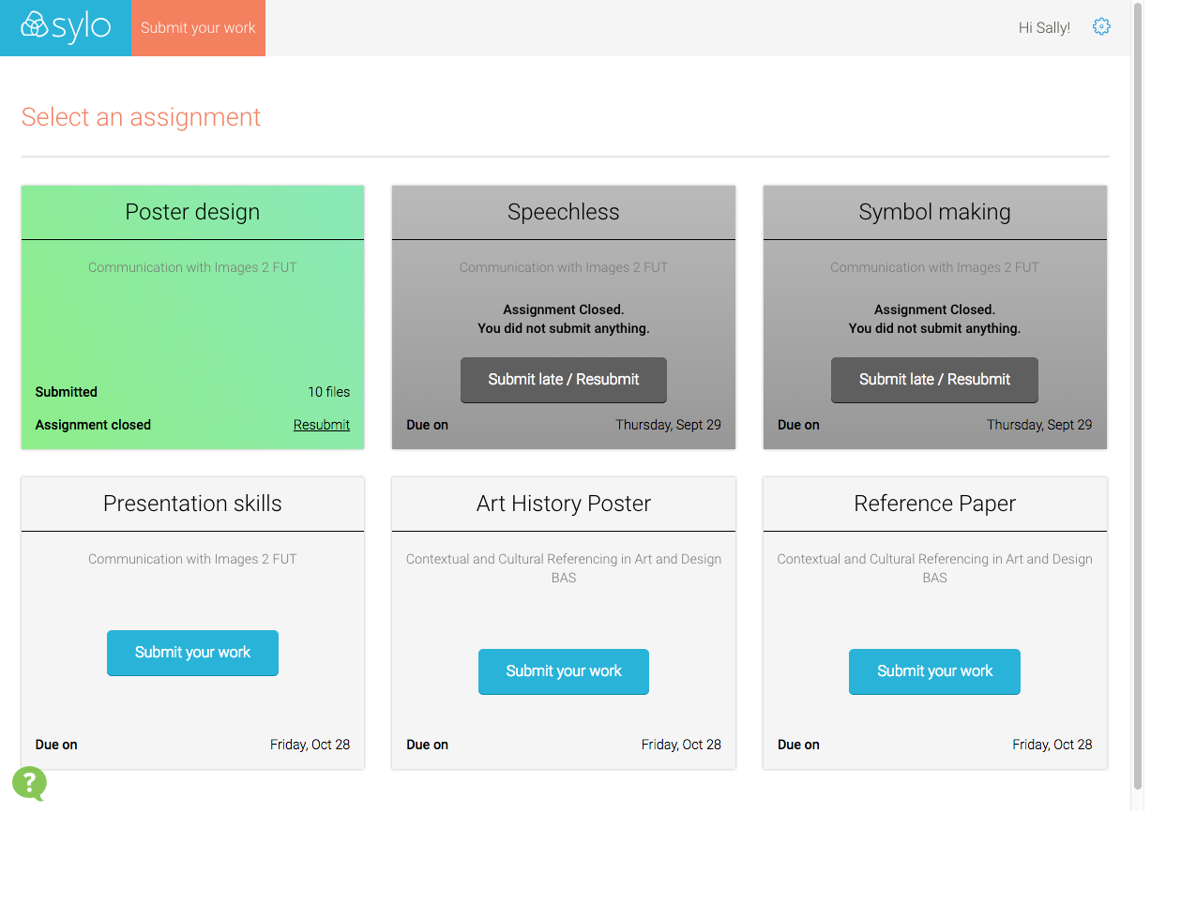Click 'Thursday, Sept 29' on Speechless card
This screenshot has width=1196, height=919.
(x=668, y=425)
